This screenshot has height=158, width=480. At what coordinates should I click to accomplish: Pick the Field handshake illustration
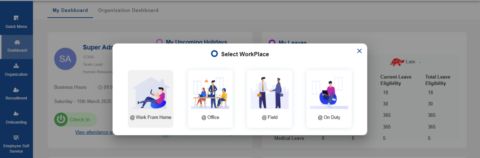click(x=270, y=93)
